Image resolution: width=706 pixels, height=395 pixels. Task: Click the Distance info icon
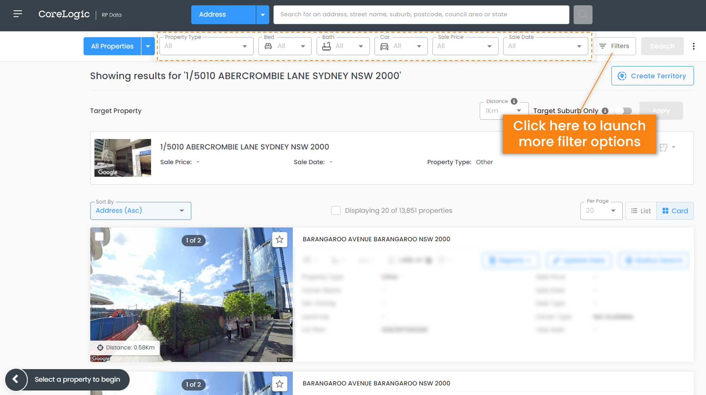click(514, 101)
